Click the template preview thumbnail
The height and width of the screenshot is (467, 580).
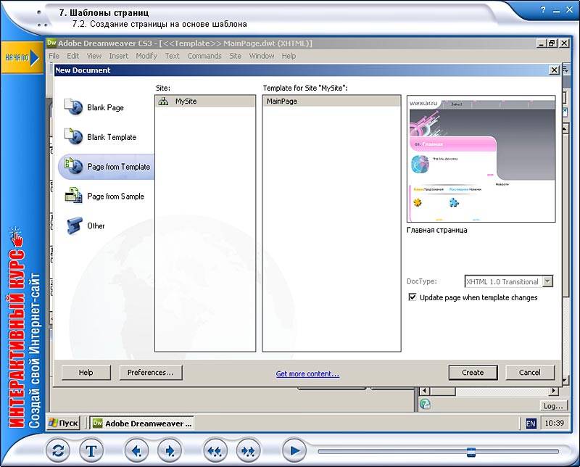tap(481, 159)
